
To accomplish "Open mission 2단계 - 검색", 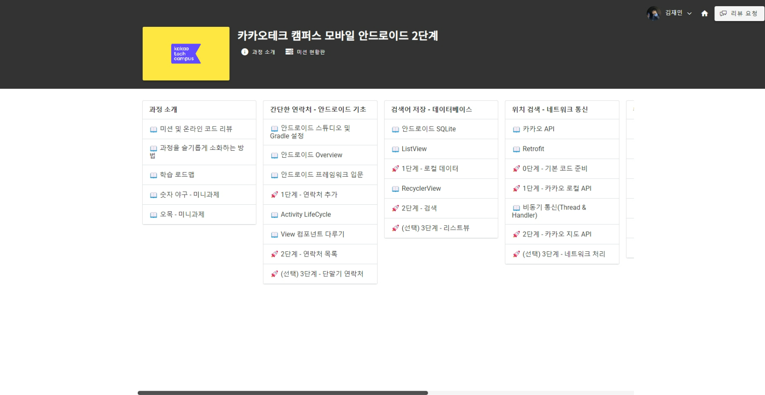I will click(441, 208).
